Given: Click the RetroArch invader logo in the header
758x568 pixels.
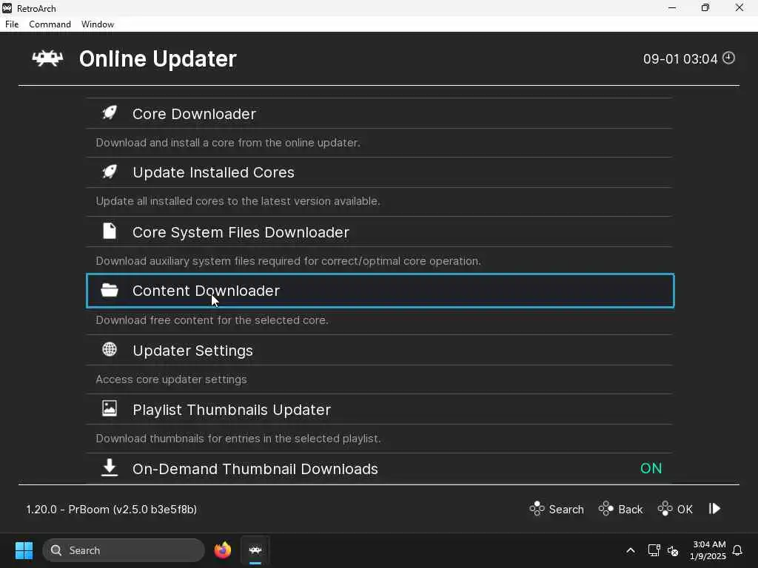Looking at the screenshot, I should tap(47, 58).
